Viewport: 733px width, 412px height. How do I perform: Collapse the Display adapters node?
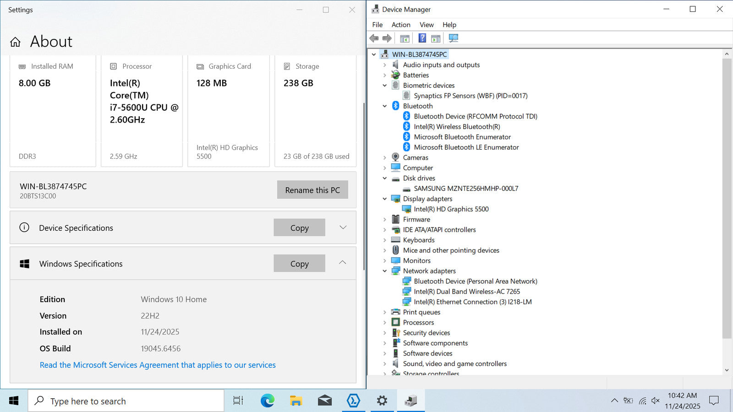[x=385, y=199]
